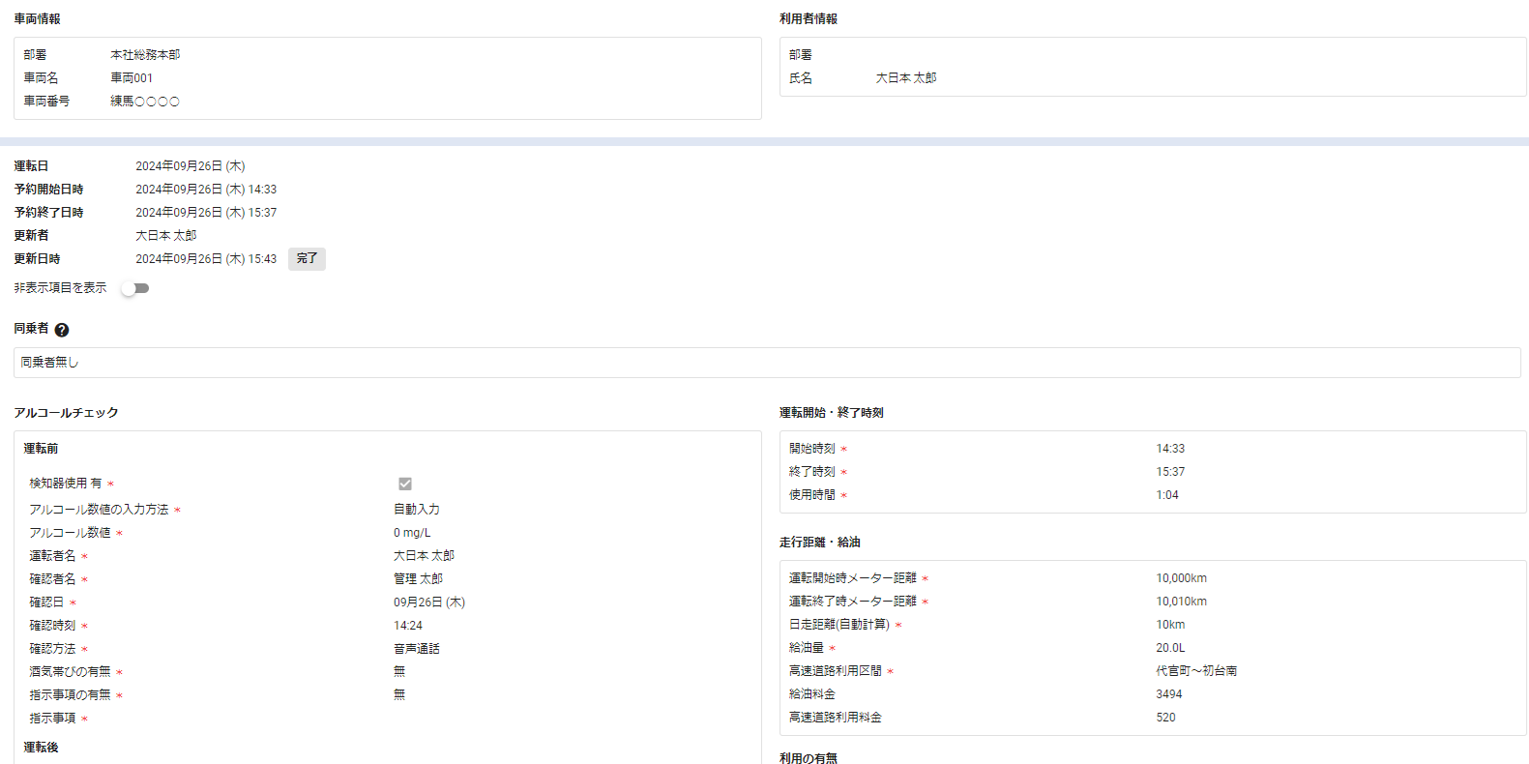Screen dimensions: 1529x764
Task: Click the help icon beside 同乗者
Action: click(62, 330)
